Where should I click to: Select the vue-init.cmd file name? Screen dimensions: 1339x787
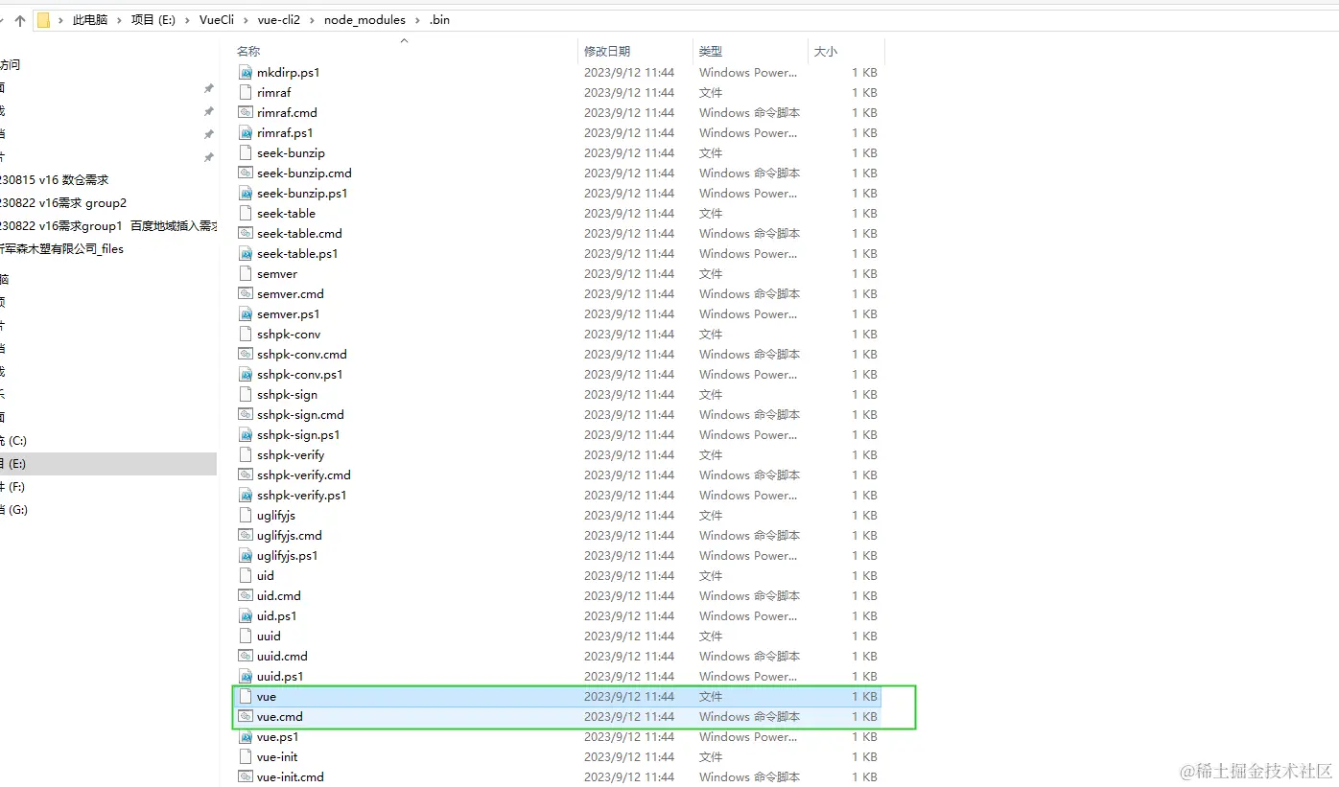pos(291,776)
